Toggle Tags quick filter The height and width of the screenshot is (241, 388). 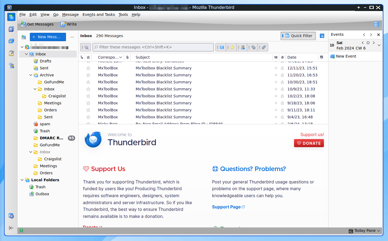click(252, 47)
